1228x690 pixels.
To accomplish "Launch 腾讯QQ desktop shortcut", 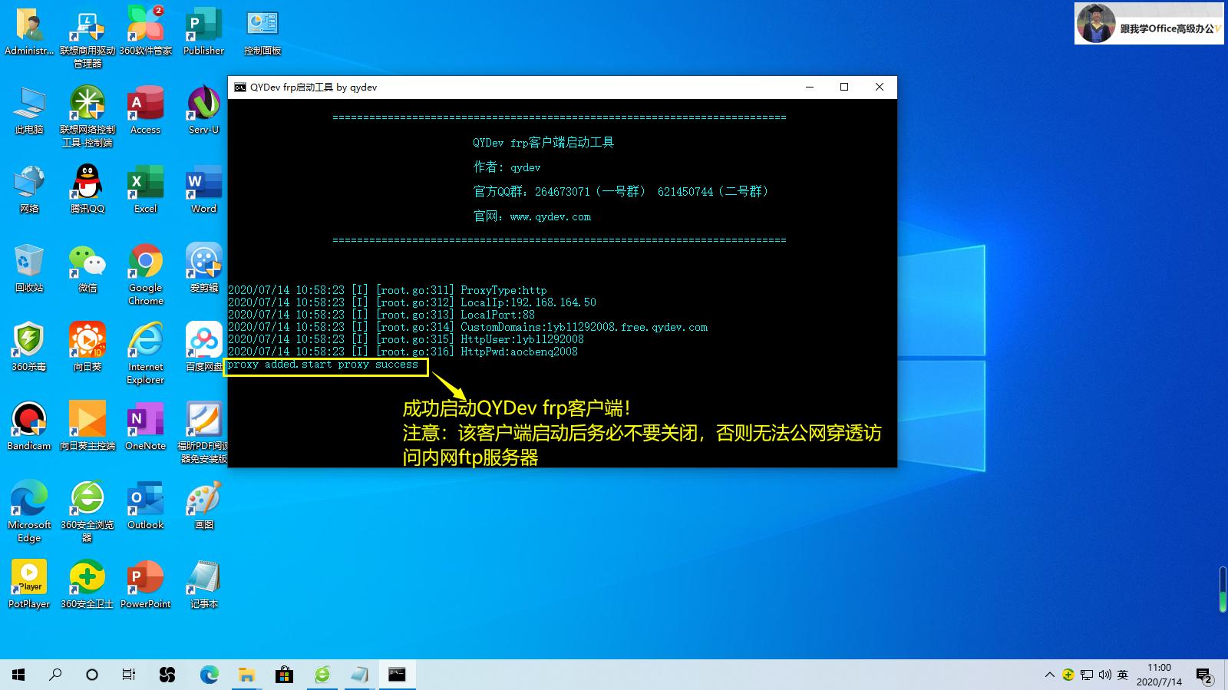I will coord(87,190).
